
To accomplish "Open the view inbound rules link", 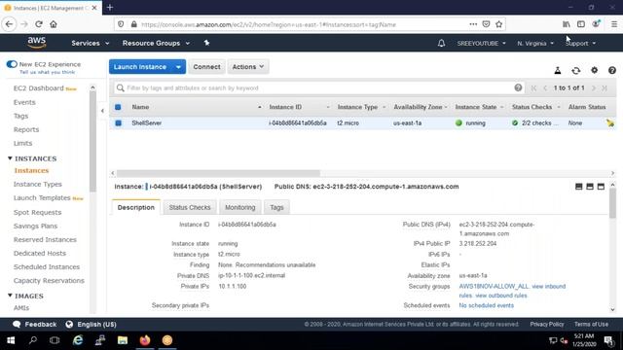I will click(x=548, y=287).
